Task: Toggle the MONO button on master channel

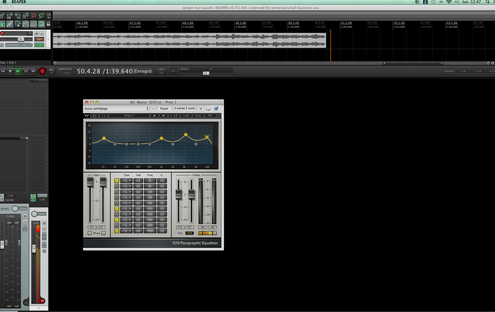Action: [5, 208]
